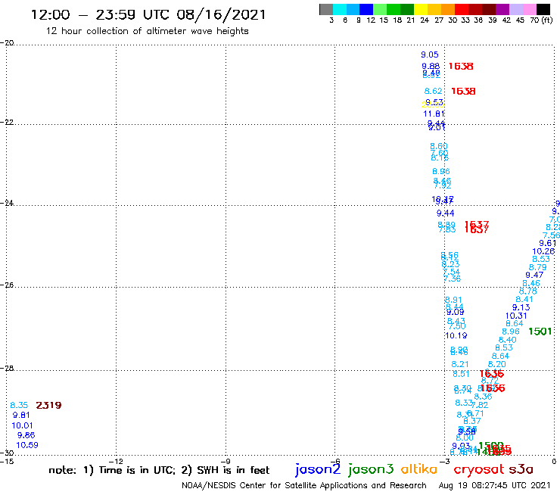Select the light green 15 ft legend swatch

pyautogui.click(x=380, y=9)
